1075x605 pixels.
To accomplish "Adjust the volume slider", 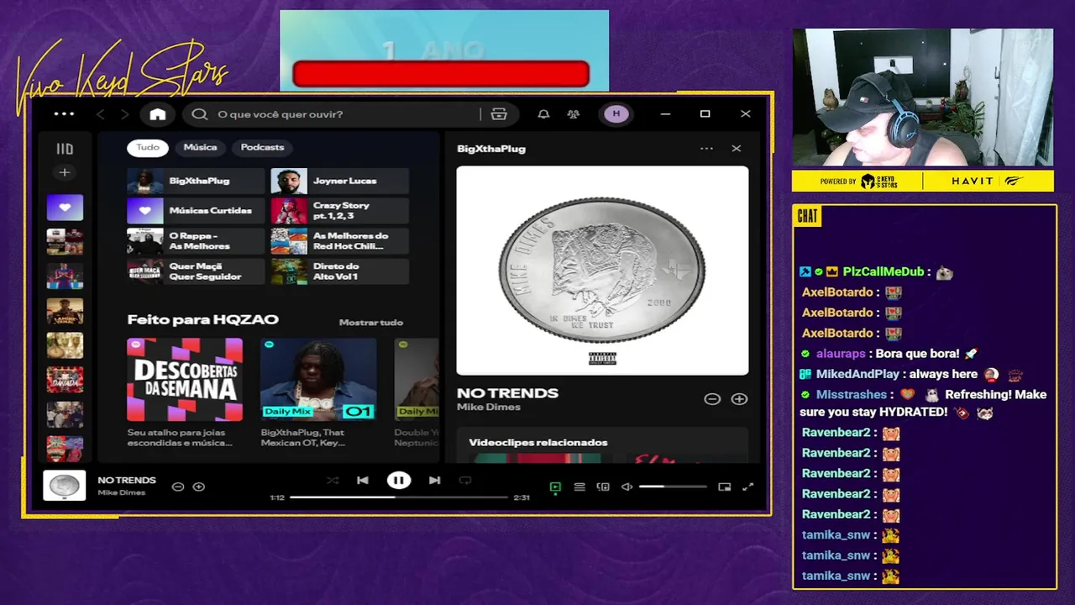I will (674, 487).
